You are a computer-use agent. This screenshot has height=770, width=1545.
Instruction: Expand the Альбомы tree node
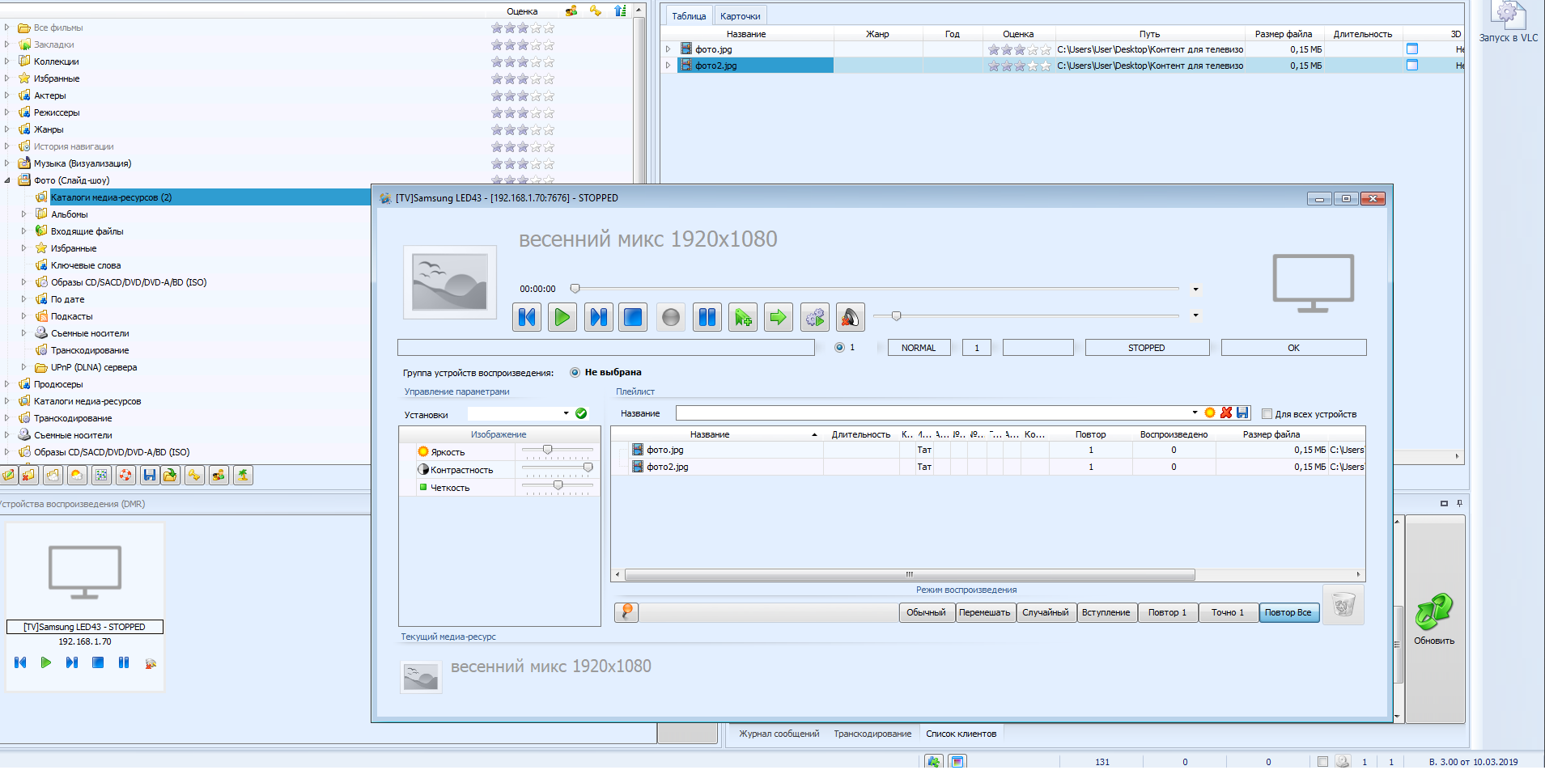23,214
